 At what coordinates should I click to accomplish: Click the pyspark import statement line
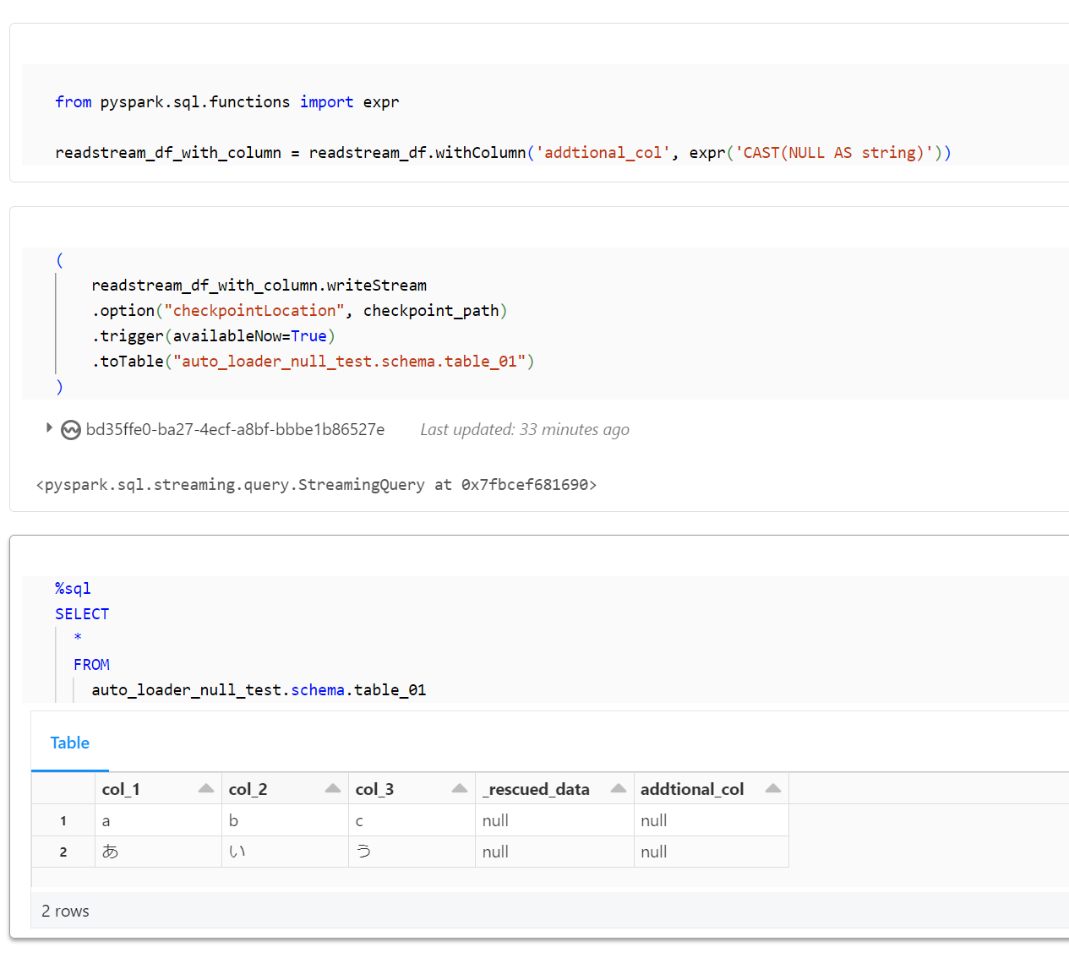pyautogui.click(x=226, y=102)
